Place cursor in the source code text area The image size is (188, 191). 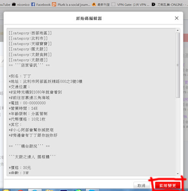pos(91,102)
